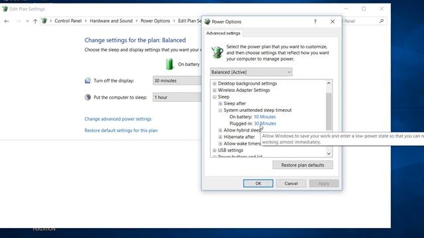Change On battery 10 Minutes value

click(265, 117)
